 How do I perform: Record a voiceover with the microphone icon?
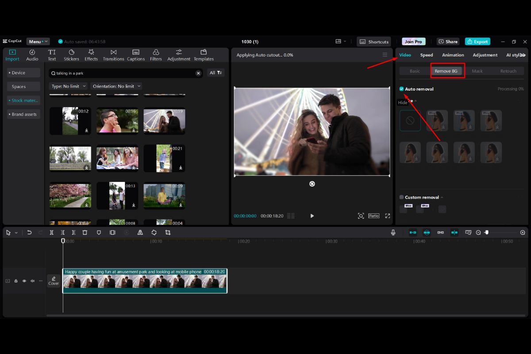[393, 232]
